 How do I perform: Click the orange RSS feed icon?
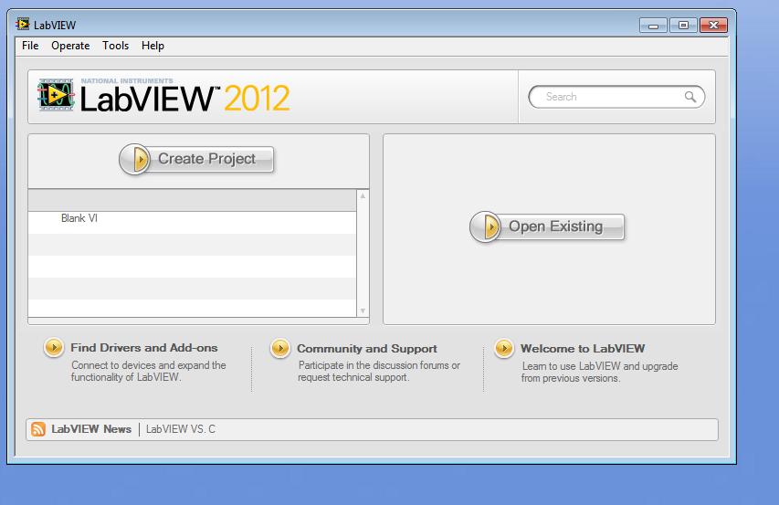coord(38,429)
